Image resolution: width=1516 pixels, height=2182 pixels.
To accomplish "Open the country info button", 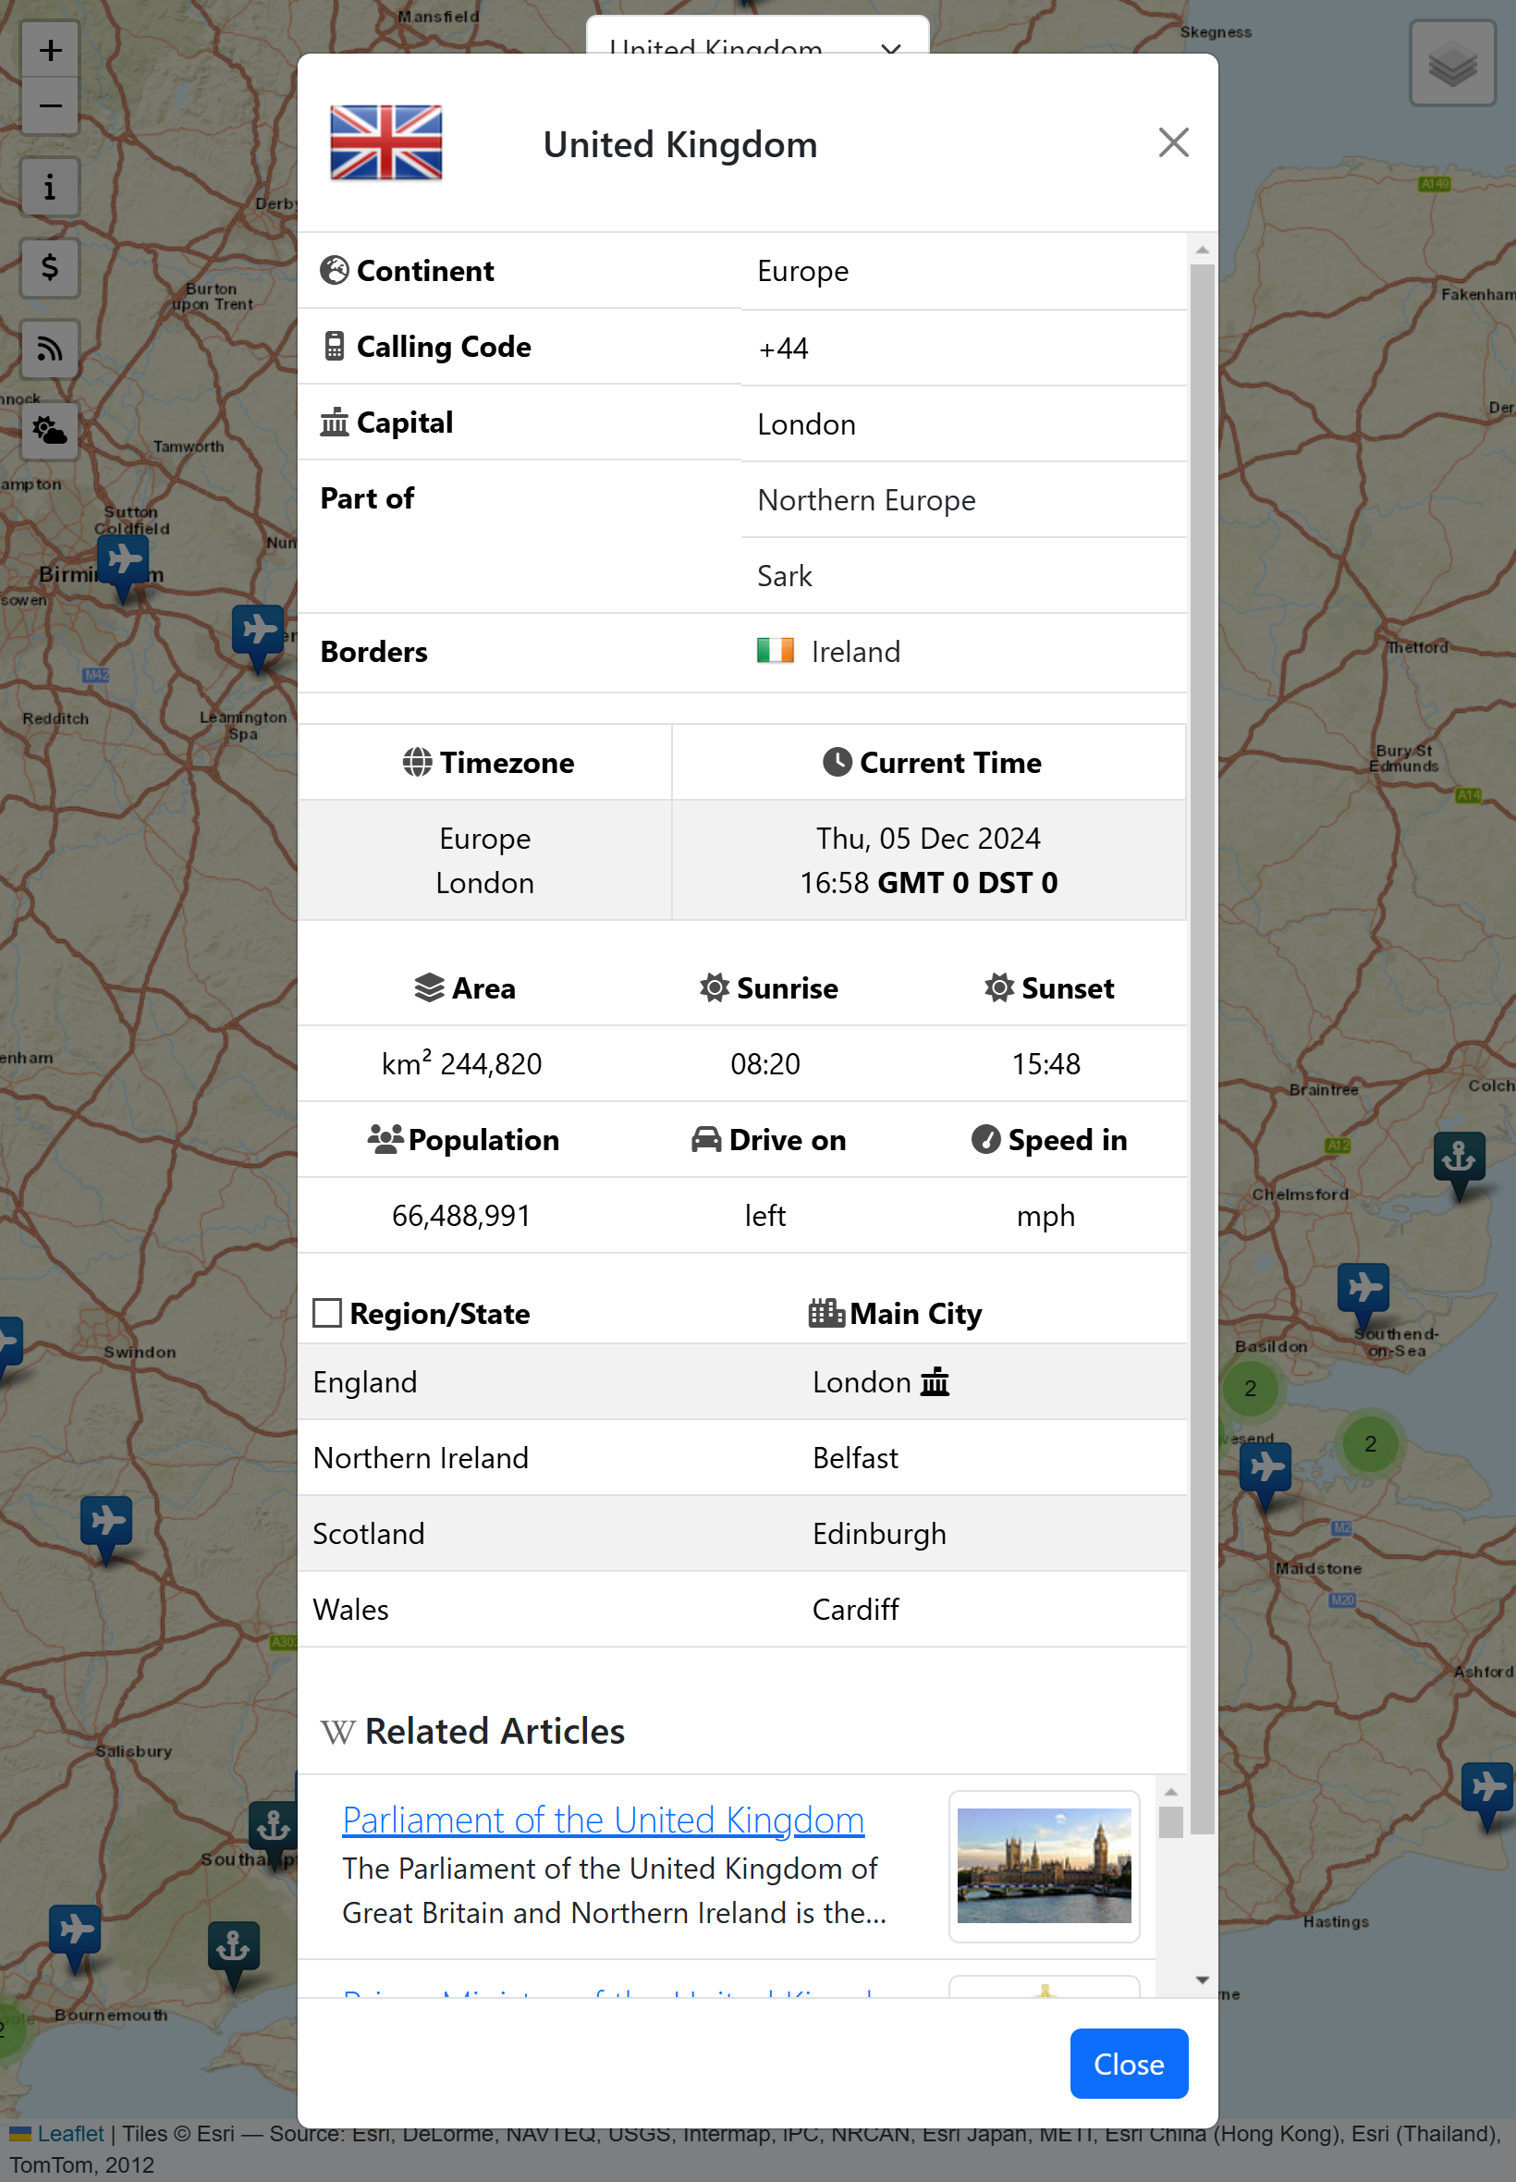I will pyautogui.click(x=50, y=187).
